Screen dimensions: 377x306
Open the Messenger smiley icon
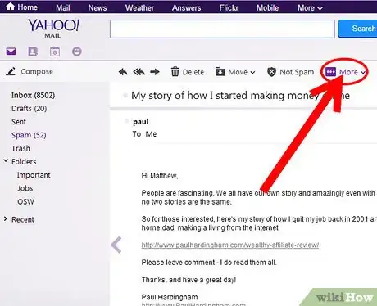[77, 52]
